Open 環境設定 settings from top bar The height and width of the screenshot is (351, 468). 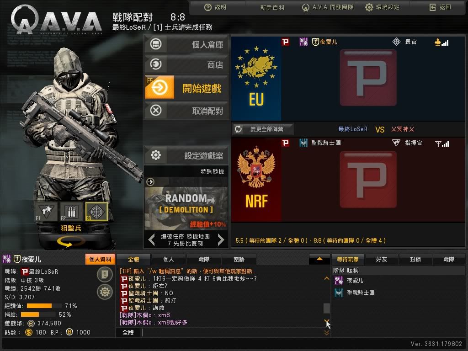pyautogui.click(x=383, y=7)
